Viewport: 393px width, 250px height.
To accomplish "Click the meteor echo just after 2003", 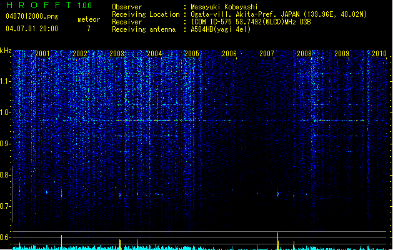I will point(120,195).
